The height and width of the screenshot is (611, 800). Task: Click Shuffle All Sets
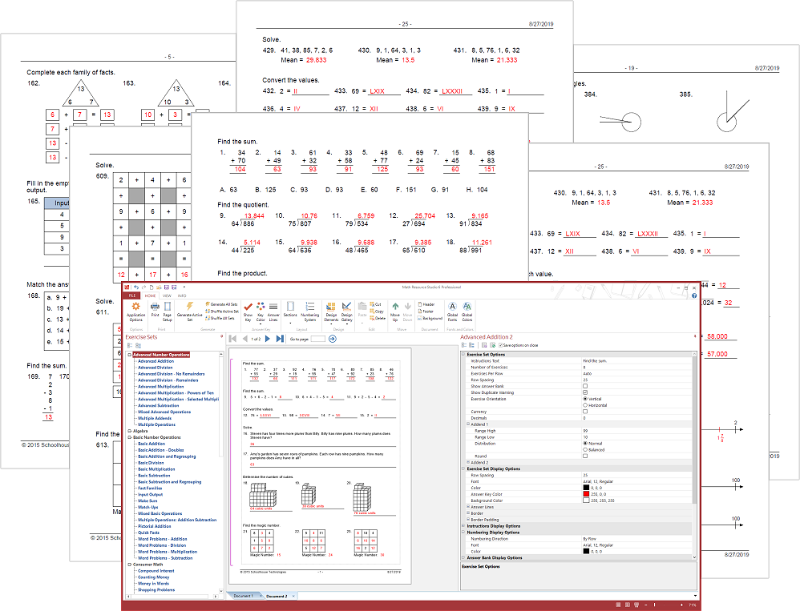(x=220, y=318)
